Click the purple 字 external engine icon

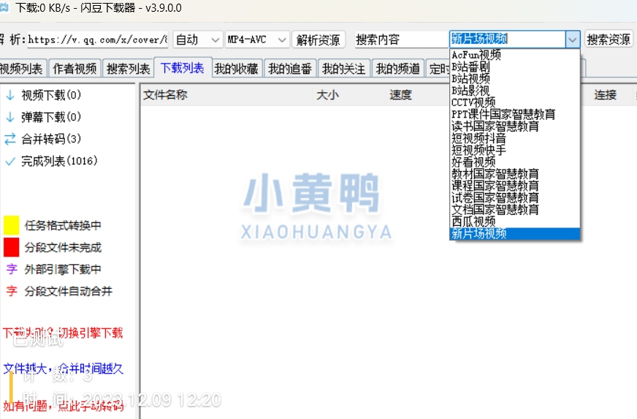(x=12, y=269)
